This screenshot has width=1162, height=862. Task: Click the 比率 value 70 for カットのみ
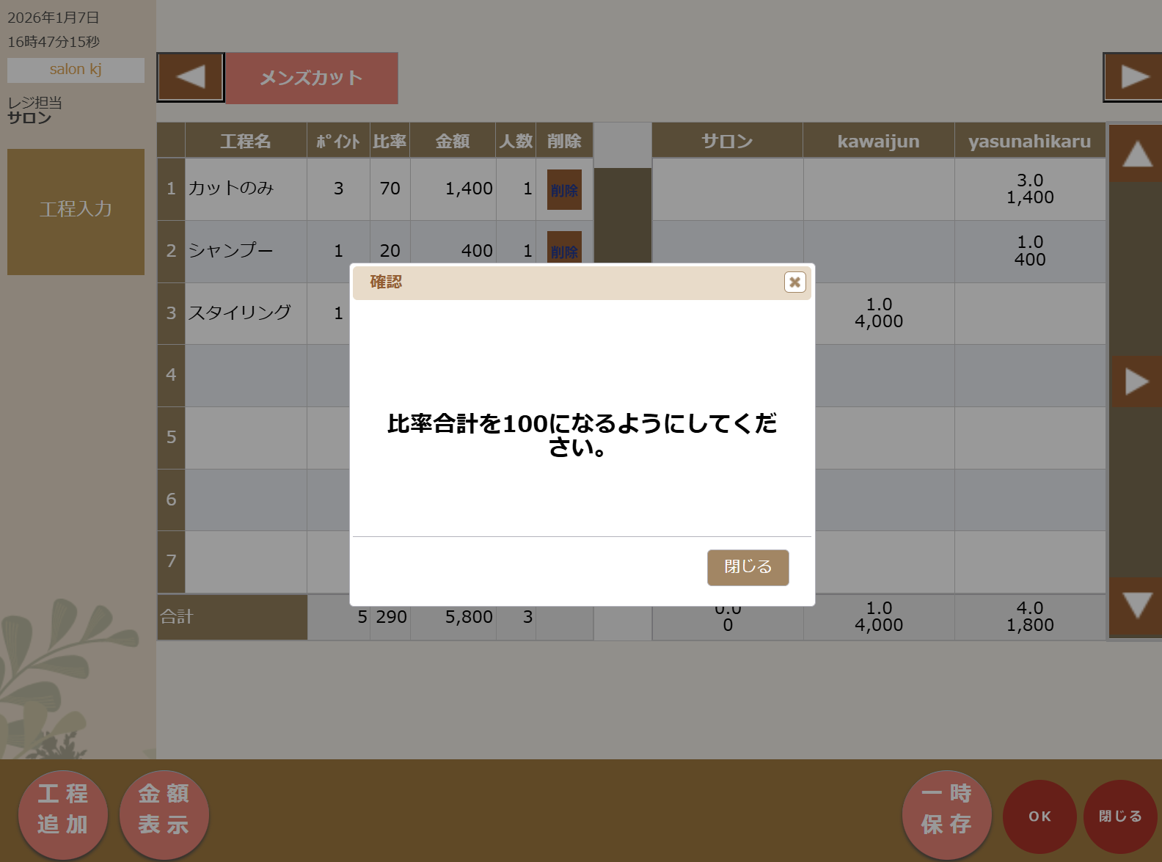tap(390, 189)
